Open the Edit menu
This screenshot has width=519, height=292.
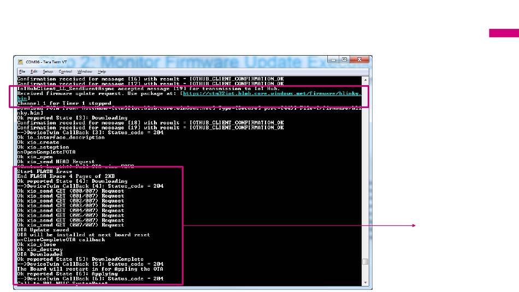pos(34,71)
